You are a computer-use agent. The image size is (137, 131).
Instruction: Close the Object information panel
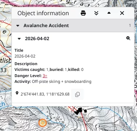click(x=122, y=13)
